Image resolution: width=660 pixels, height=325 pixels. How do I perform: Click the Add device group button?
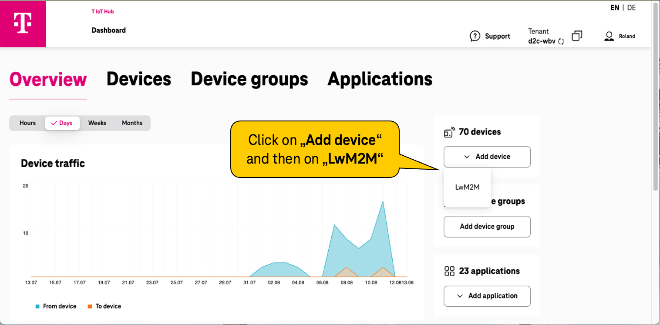[x=487, y=227]
